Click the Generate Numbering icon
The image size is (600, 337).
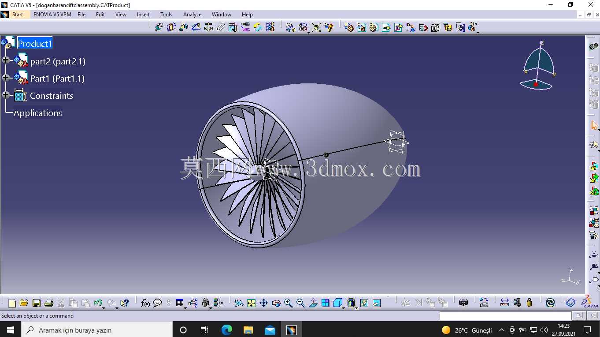tap(435, 27)
